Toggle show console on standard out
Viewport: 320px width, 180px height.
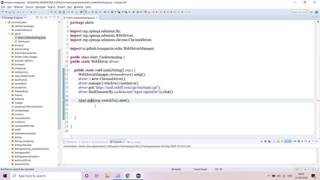click(x=286, y=141)
